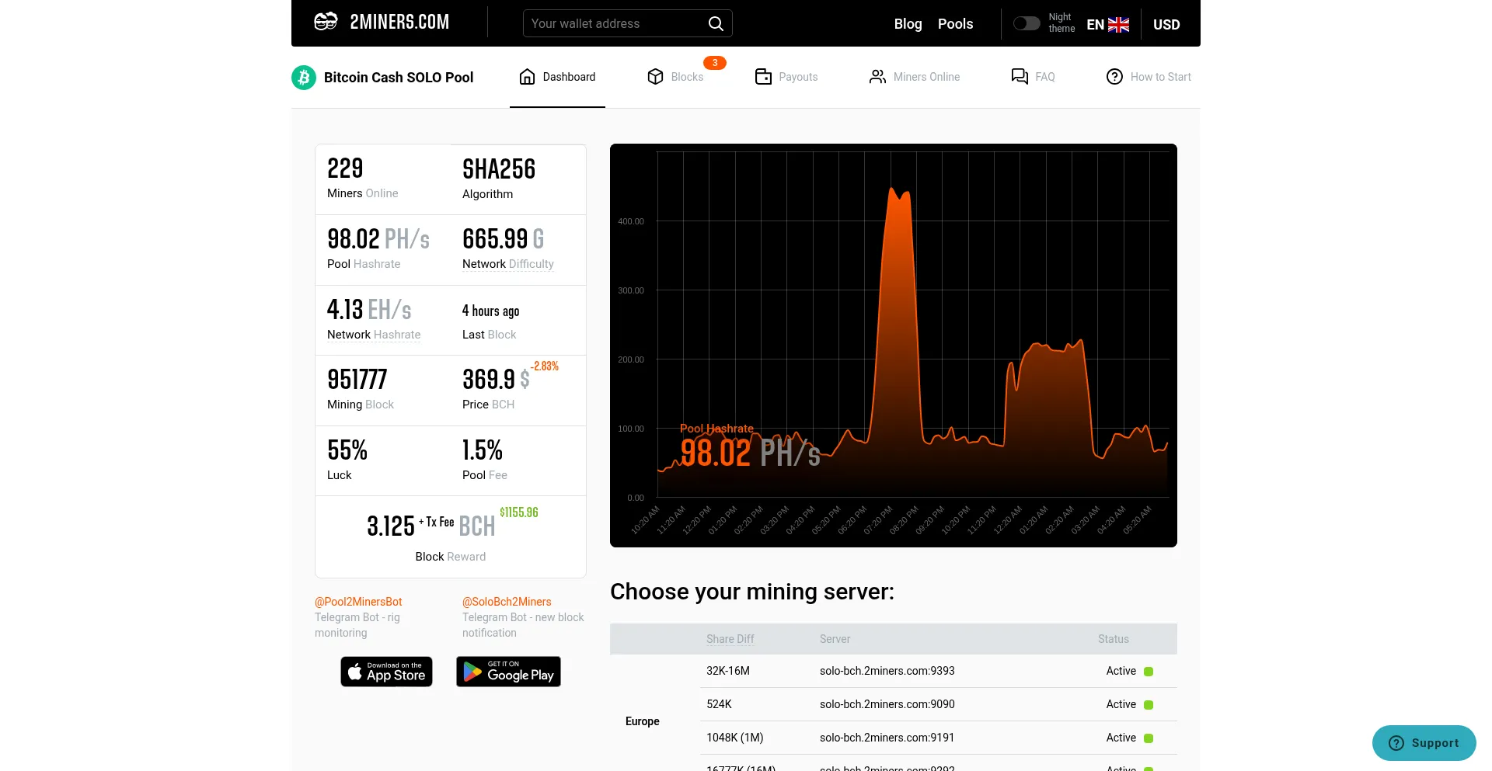Screen dimensions: 1492x771
Task: Select server solo-bch.2miners.com:9191
Action: [x=887, y=738]
